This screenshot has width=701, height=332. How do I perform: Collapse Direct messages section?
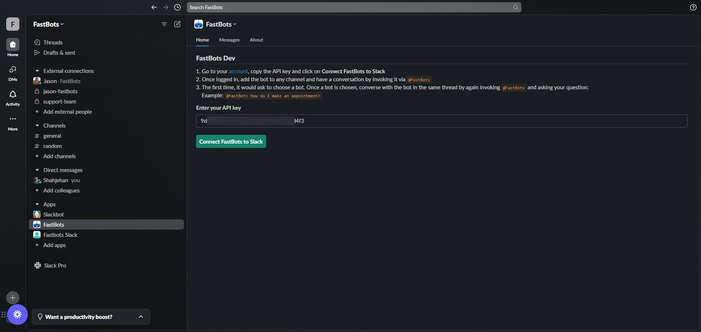point(37,170)
